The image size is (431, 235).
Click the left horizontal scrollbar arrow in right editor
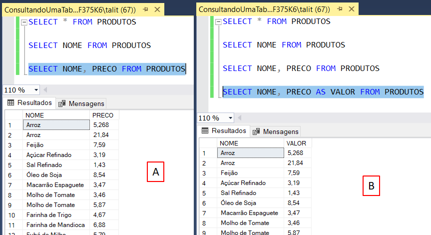240,118
